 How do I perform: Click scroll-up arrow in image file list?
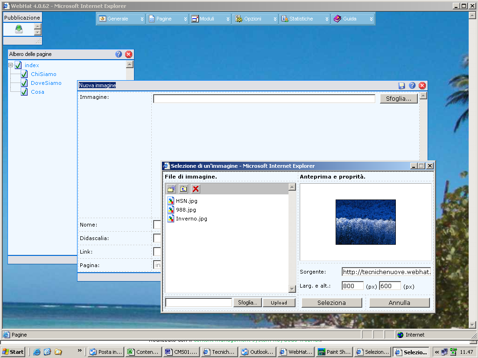pos(292,187)
